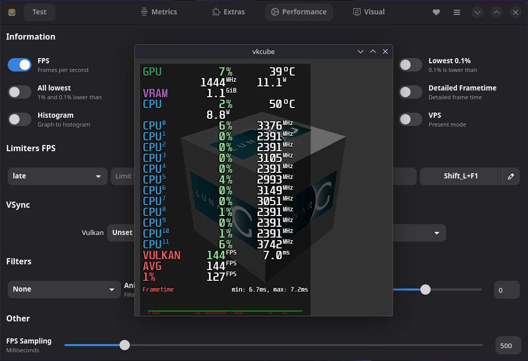Click the Test button
Image resolution: width=528 pixels, height=361 pixels.
click(x=39, y=12)
